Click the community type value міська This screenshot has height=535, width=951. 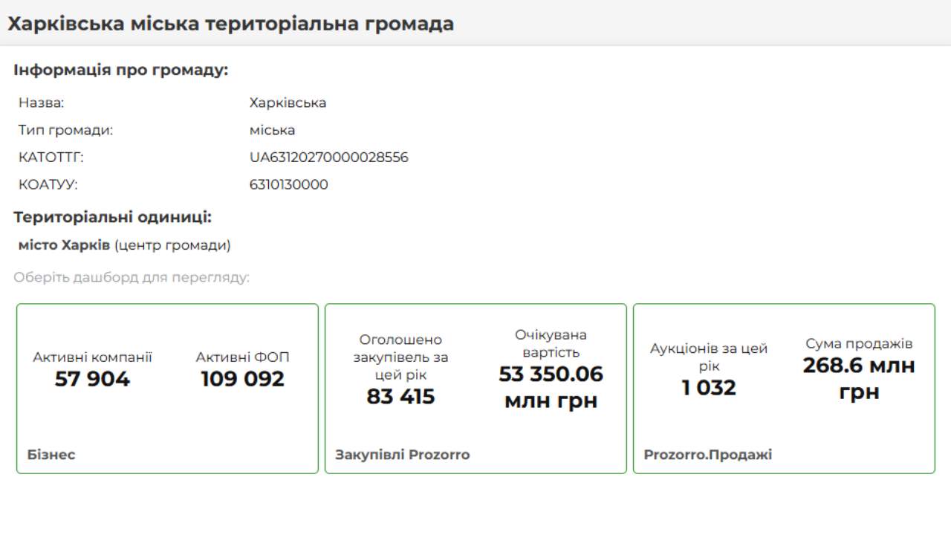272,130
